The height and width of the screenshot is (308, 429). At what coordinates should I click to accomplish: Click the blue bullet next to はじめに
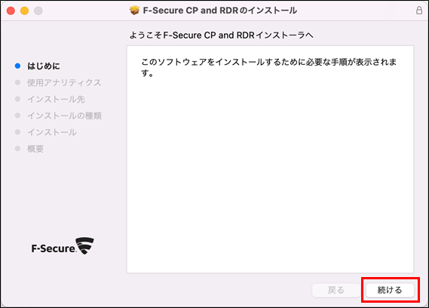tap(17, 66)
